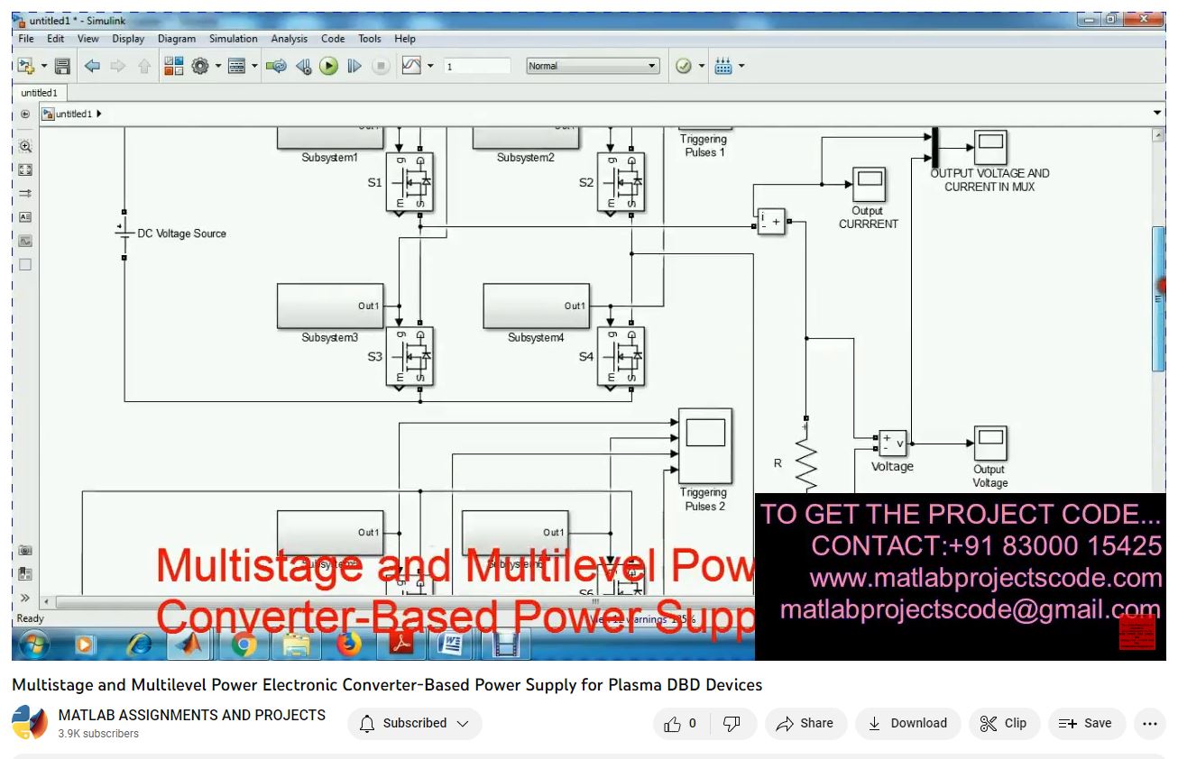Click Fit to View palette icon
This screenshot has width=1178, height=759.
click(25, 169)
